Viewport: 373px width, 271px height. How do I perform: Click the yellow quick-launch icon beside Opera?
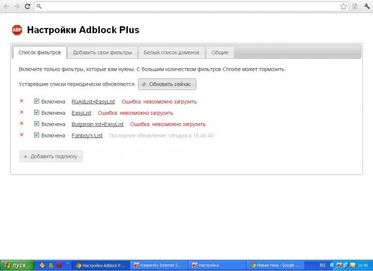51,265
